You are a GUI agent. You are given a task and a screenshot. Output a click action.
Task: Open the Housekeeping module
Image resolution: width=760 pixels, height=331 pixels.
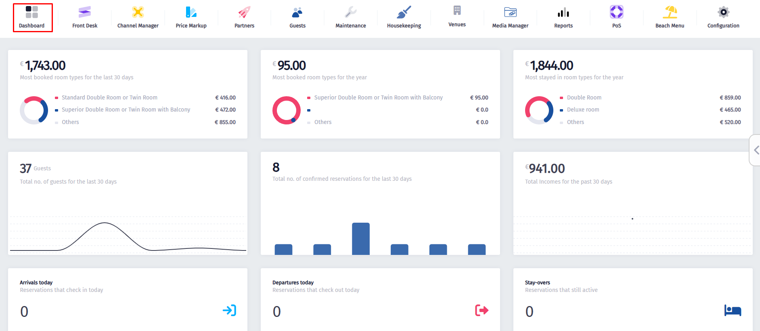404,17
